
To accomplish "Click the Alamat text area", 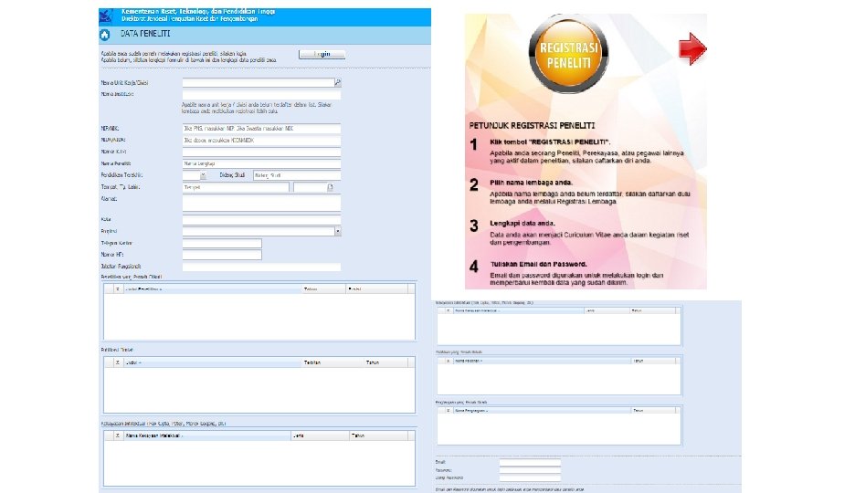I will (261, 203).
